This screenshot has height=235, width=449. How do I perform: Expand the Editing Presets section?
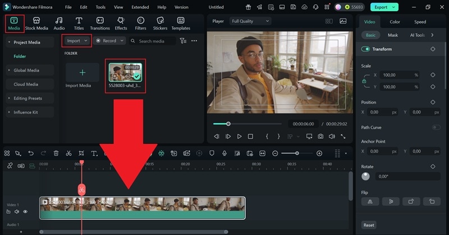9,98
